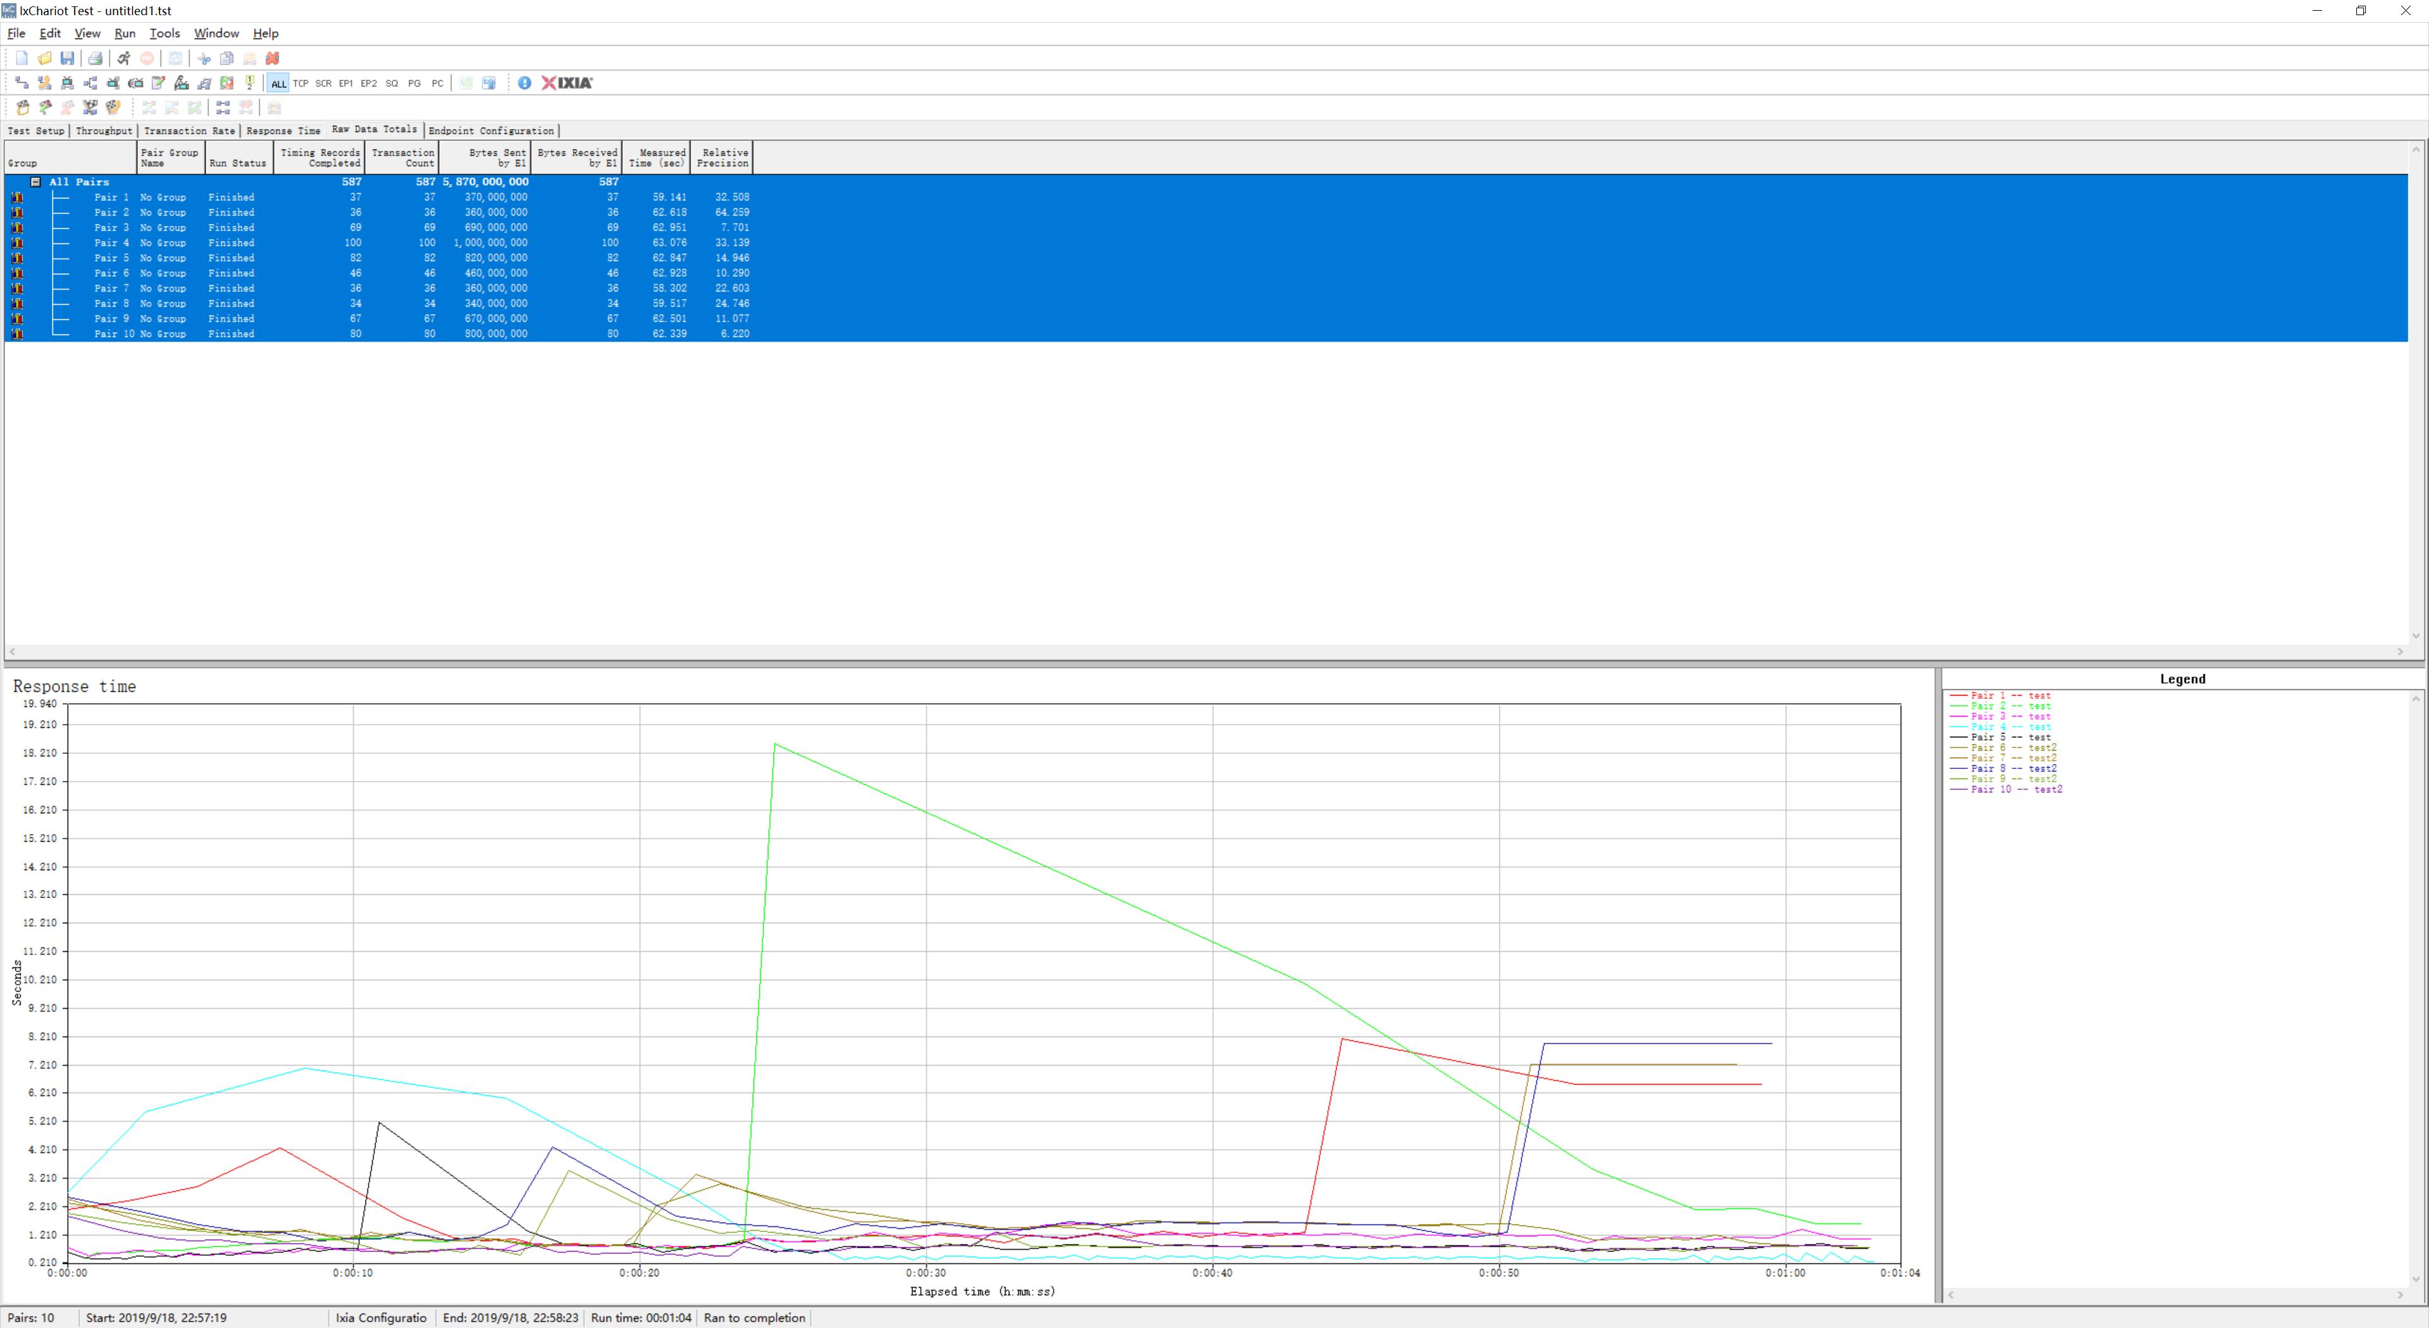2429x1328 pixels.
Task: Switch to the Throughput tab
Action: [x=104, y=131]
